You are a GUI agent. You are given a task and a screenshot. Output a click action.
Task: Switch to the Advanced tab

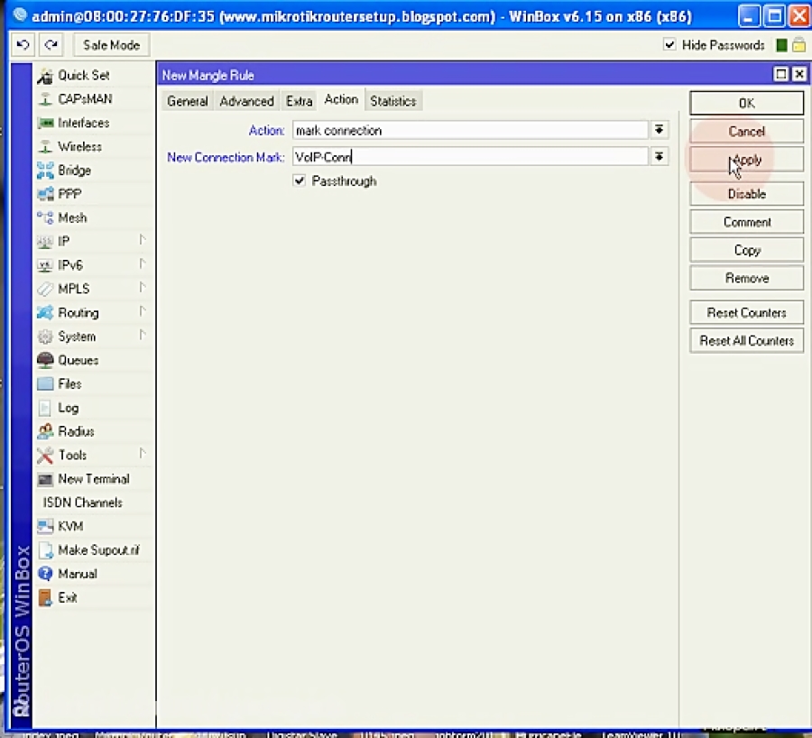(246, 101)
